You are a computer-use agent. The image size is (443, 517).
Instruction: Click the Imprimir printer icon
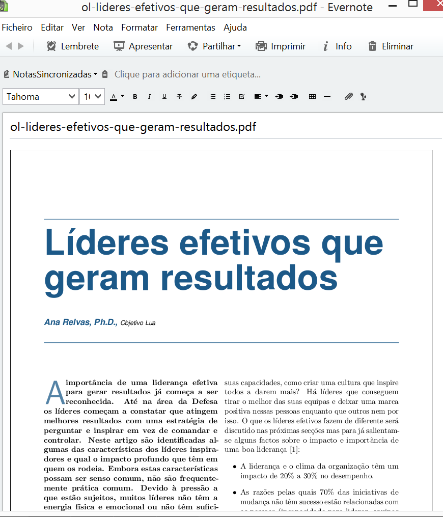[x=261, y=46]
